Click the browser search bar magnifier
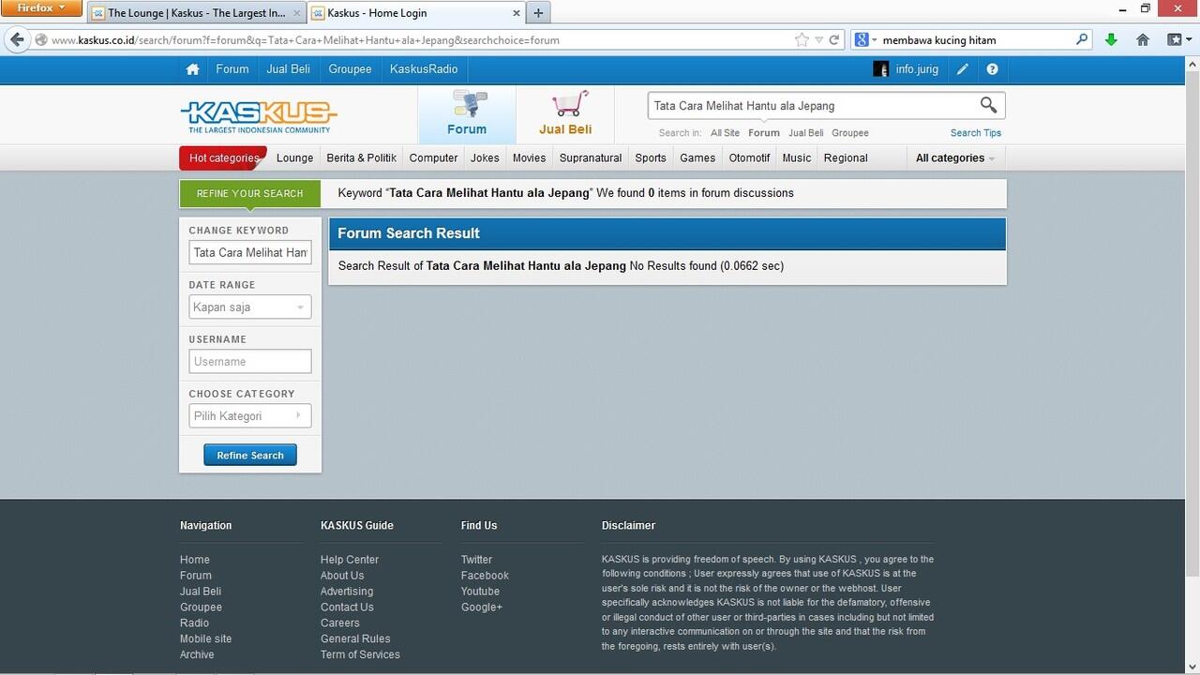Viewport: 1200px width, 675px height. [1082, 39]
